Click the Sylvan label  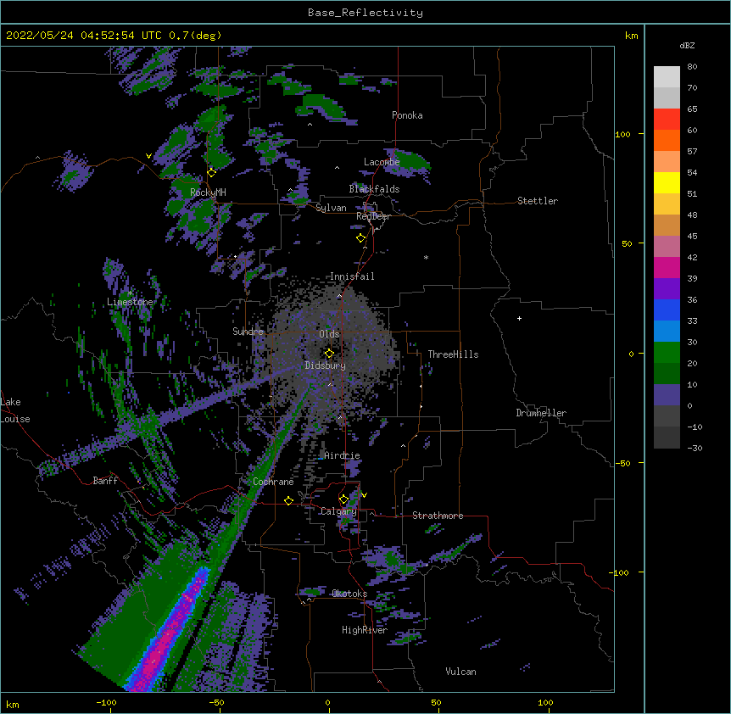click(x=331, y=208)
